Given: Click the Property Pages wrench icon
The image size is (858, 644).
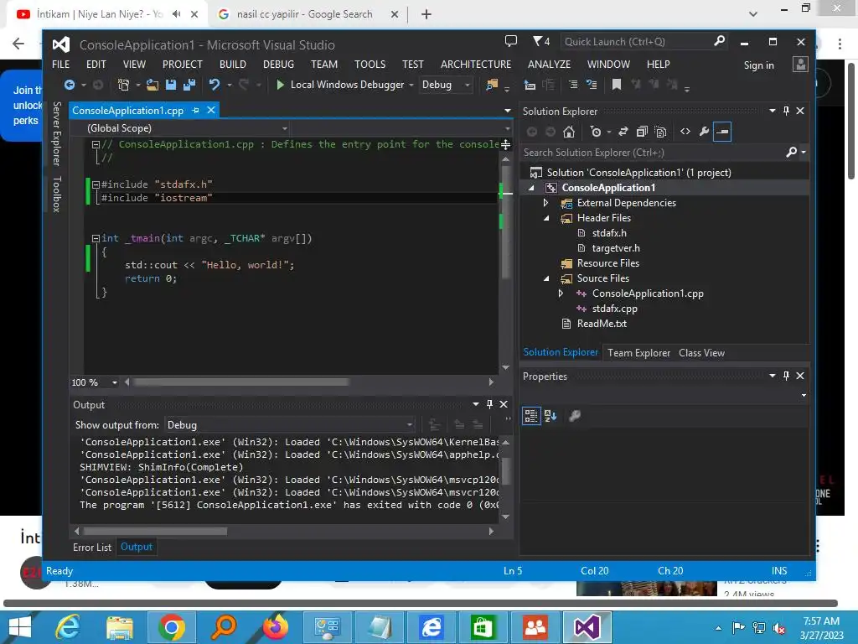Looking at the screenshot, I should [x=574, y=416].
